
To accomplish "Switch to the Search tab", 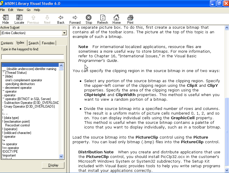I will click(34, 43).
